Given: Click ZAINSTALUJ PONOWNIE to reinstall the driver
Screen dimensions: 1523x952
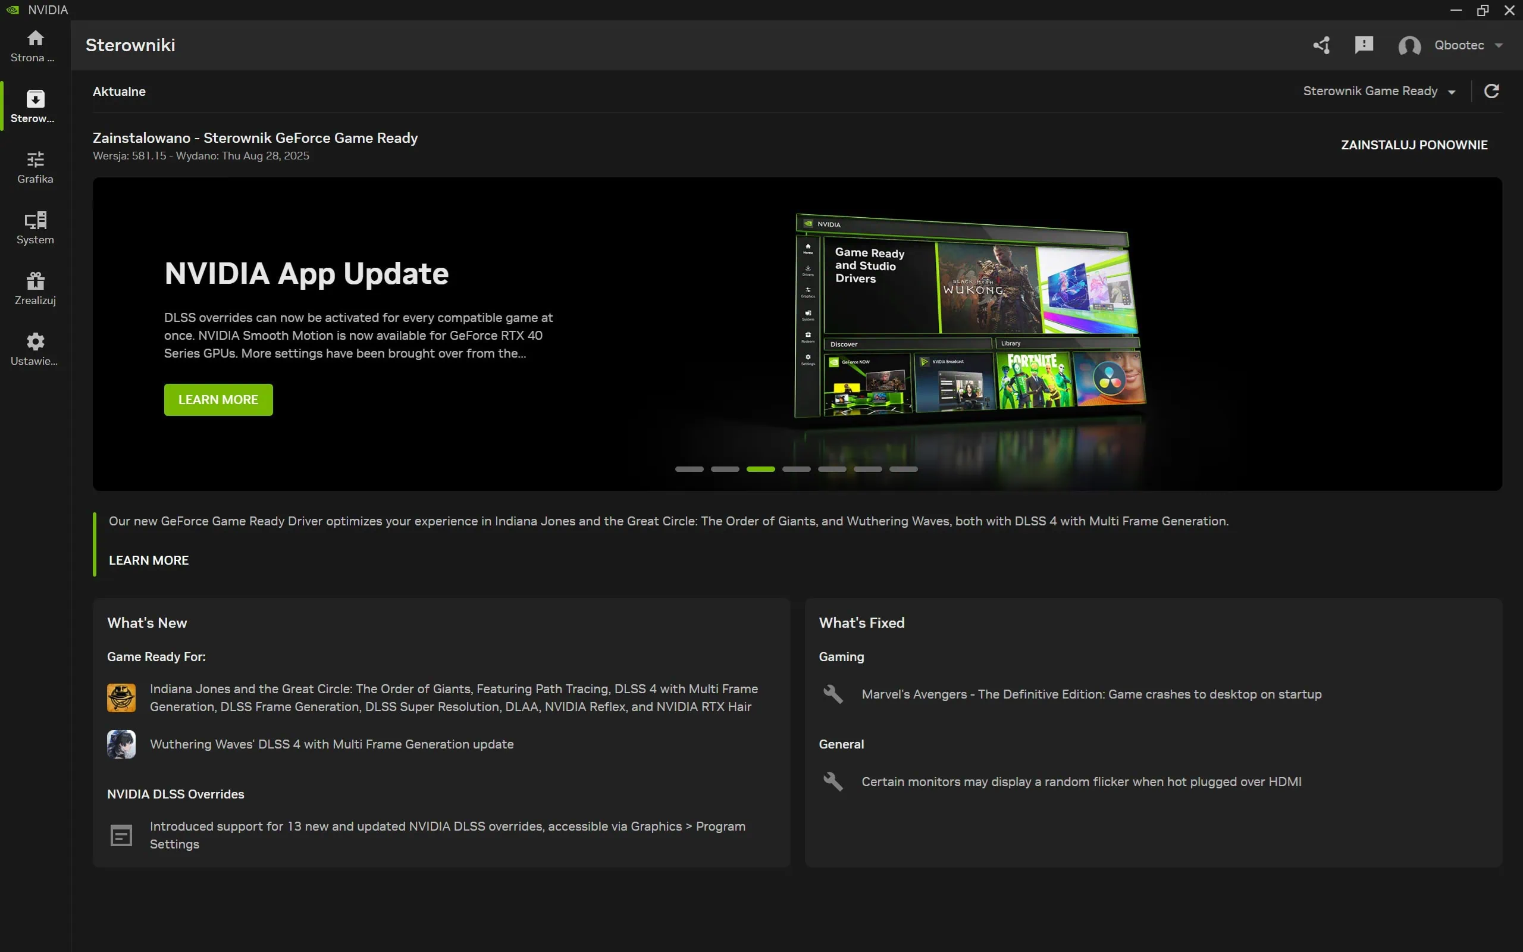Looking at the screenshot, I should pos(1415,143).
